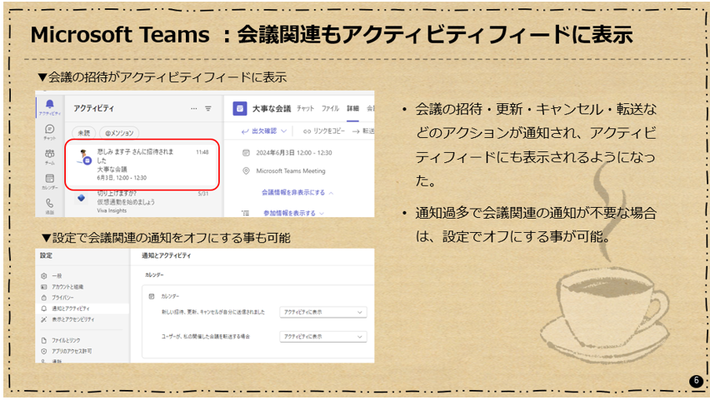Click the 5/31 date on Viva Insights item

tap(203, 194)
